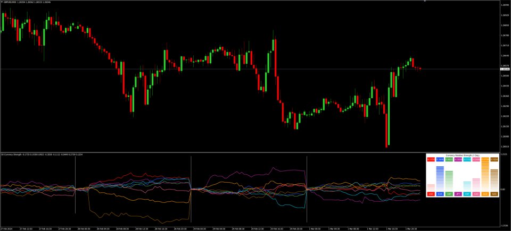Click the pink CAD strength value box
Viewport: 511px width, 231px height.
[x=476, y=159]
